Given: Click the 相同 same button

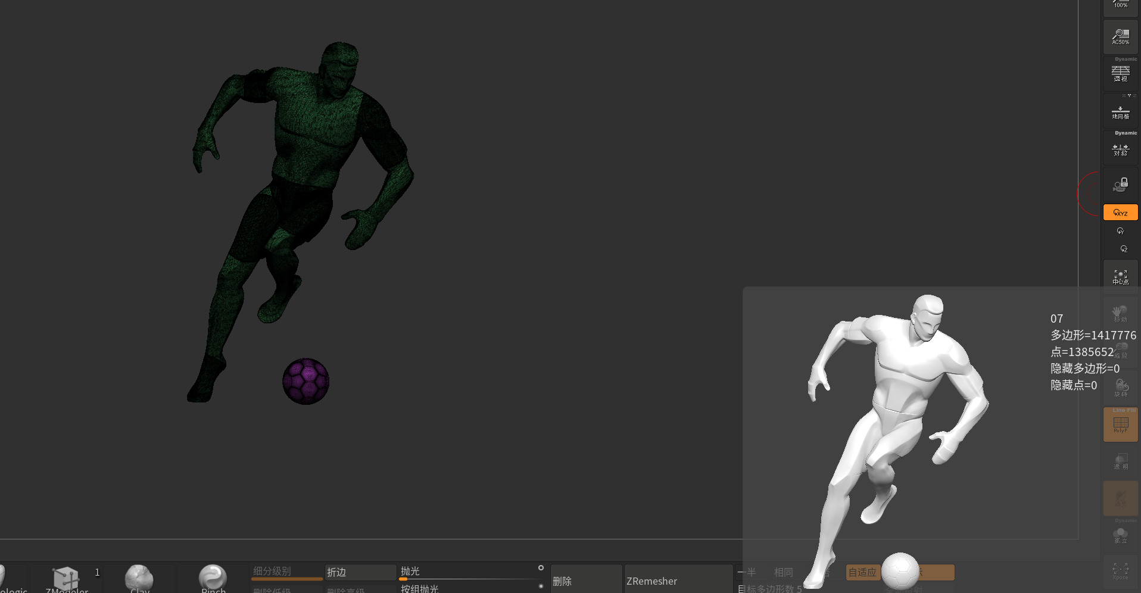Looking at the screenshot, I should click(783, 572).
